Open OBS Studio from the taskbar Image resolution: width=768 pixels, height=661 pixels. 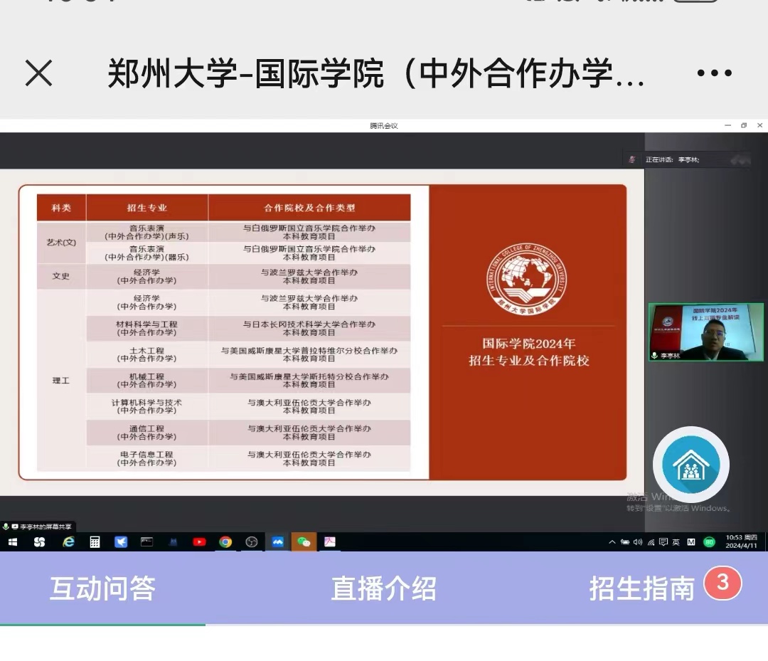point(251,542)
